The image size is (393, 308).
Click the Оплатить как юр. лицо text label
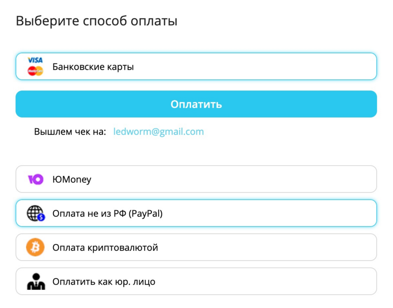tap(104, 281)
